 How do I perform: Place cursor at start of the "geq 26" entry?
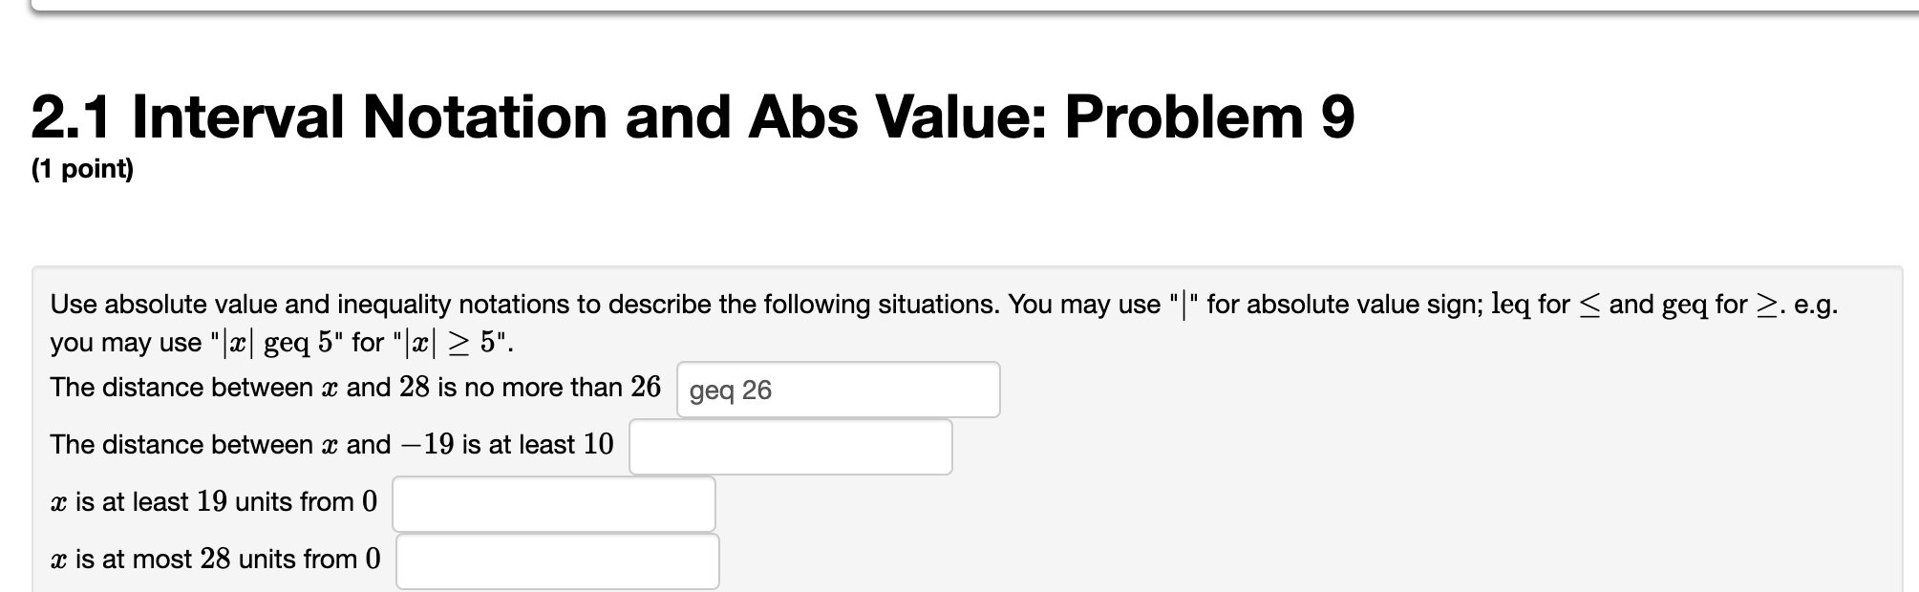693,390
